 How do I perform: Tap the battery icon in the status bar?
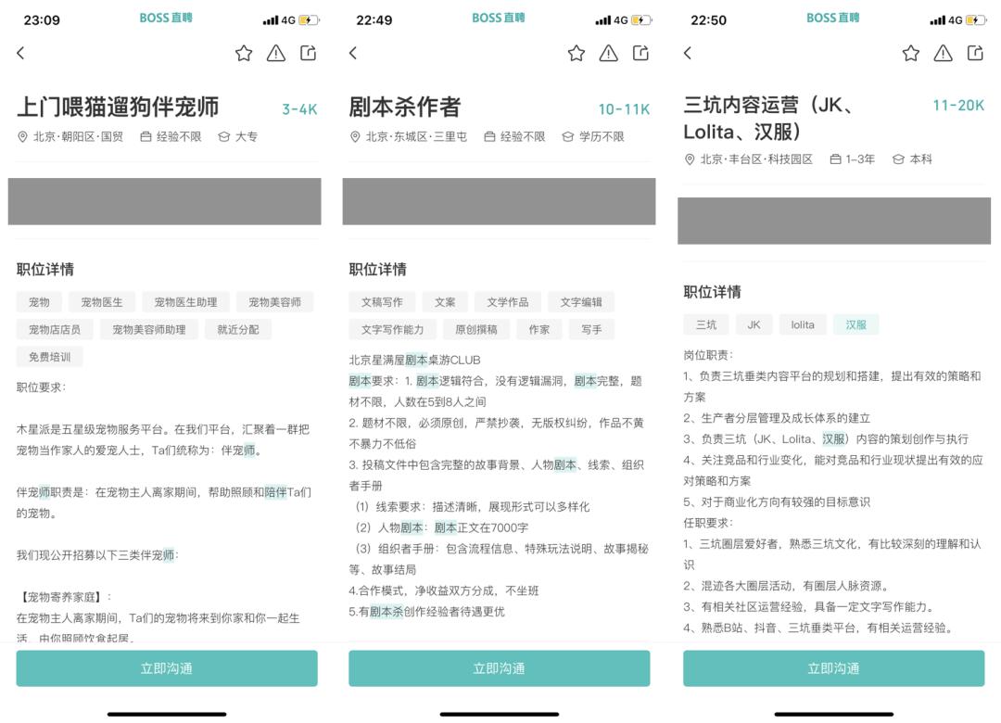(x=310, y=19)
